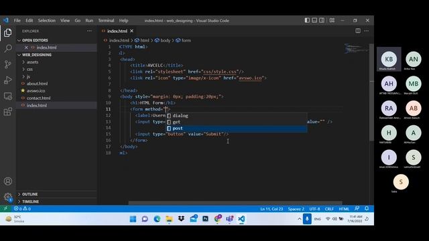Click UTF-8 encoding selector
This screenshot has width=429, height=241.
(314, 209)
